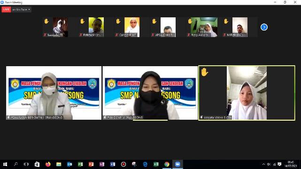Open Excel from the taskbar

click(x=156, y=164)
